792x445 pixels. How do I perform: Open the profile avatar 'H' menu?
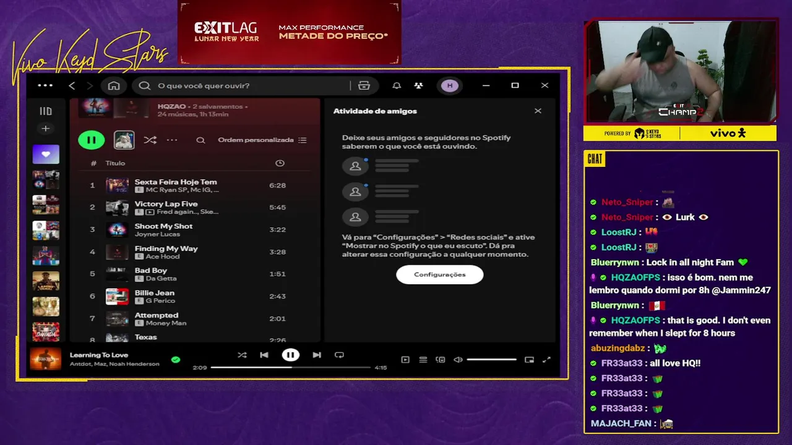tap(450, 85)
